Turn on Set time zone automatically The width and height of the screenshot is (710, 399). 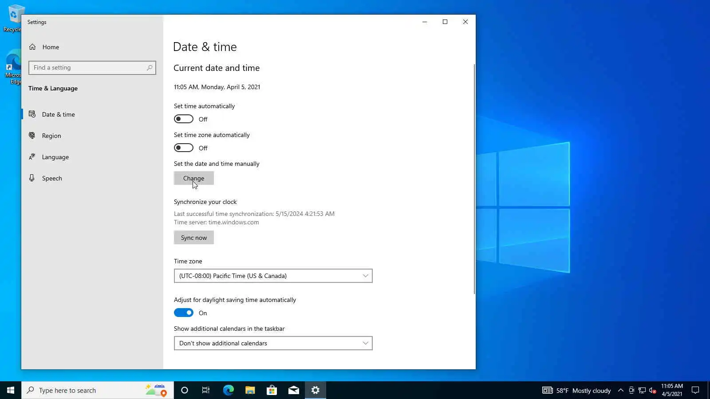(184, 148)
